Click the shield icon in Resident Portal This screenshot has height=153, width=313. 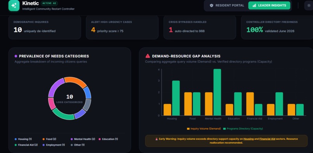point(211,5)
